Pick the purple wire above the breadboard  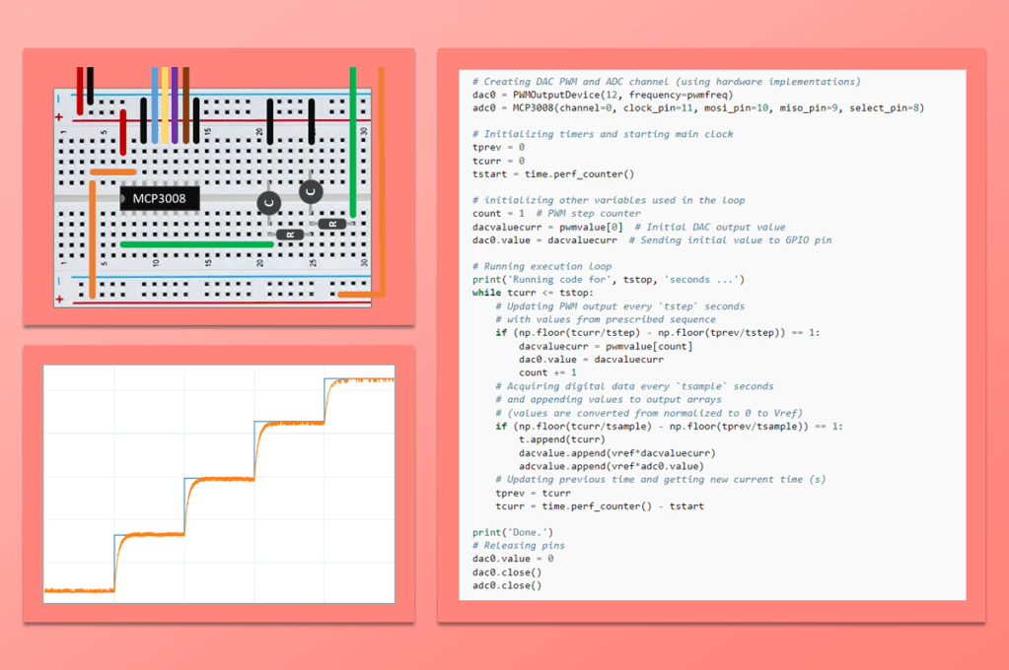coord(175,103)
